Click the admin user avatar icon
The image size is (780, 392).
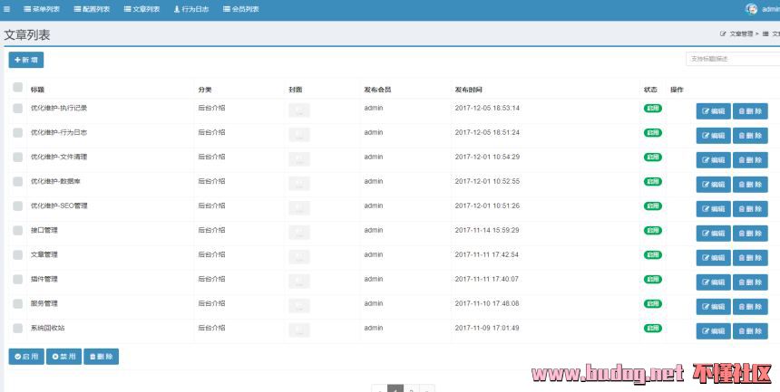point(751,9)
